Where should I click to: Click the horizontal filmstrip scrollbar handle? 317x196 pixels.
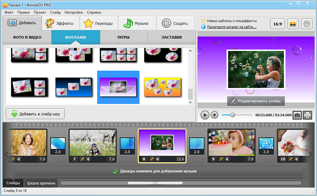click(x=155, y=183)
